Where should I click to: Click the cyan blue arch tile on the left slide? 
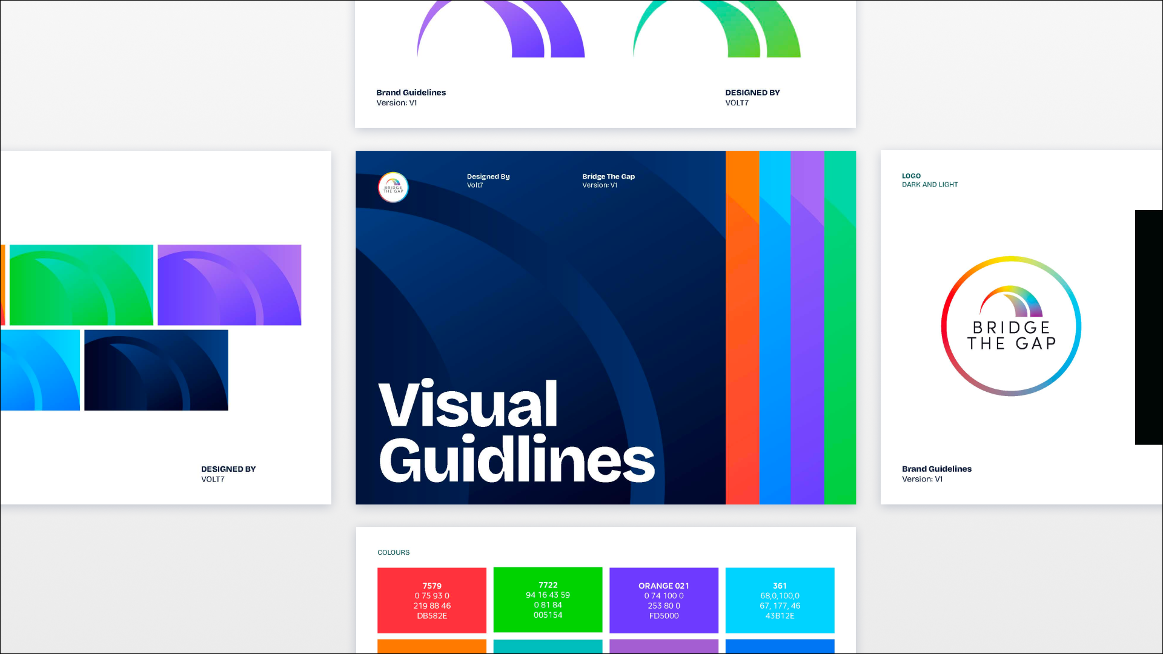point(40,370)
